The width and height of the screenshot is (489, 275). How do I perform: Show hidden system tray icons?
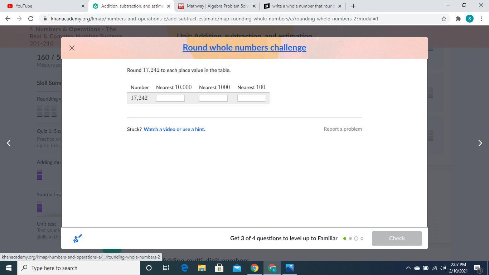coord(408,268)
